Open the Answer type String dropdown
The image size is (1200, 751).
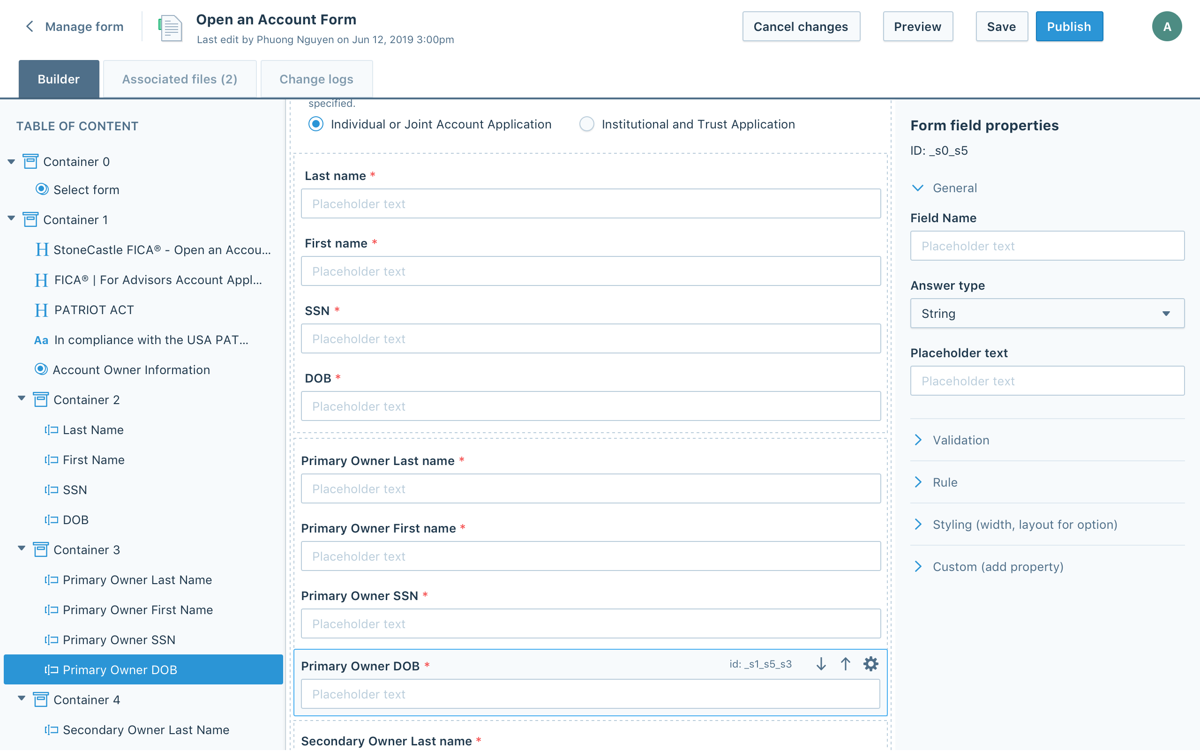pyautogui.click(x=1047, y=314)
